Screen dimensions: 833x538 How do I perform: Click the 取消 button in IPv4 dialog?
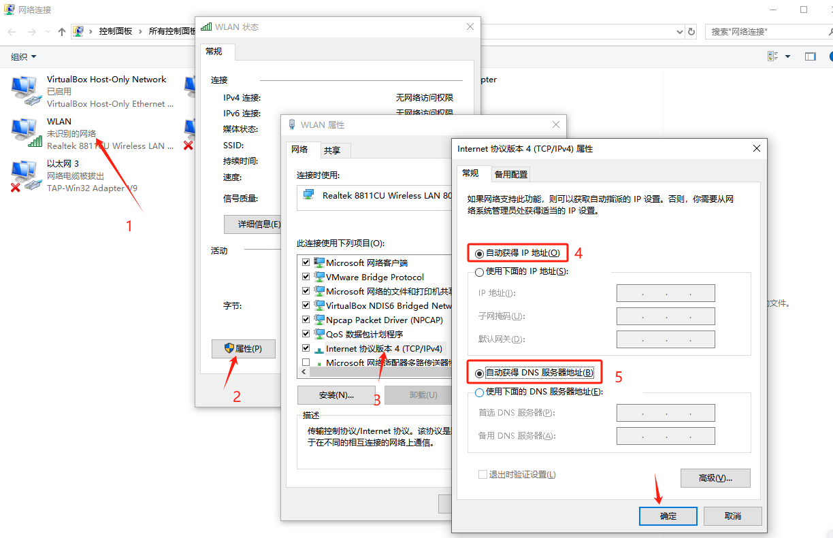pyautogui.click(x=733, y=516)
